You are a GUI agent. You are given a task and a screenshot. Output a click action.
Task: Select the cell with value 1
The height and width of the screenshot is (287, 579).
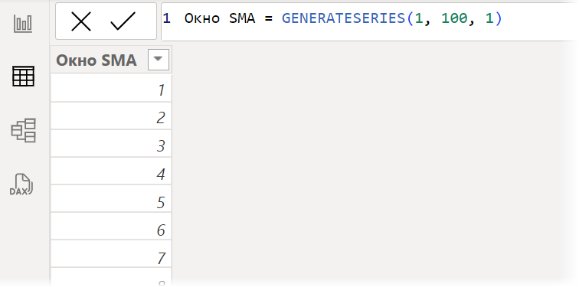tap(111, 89)
